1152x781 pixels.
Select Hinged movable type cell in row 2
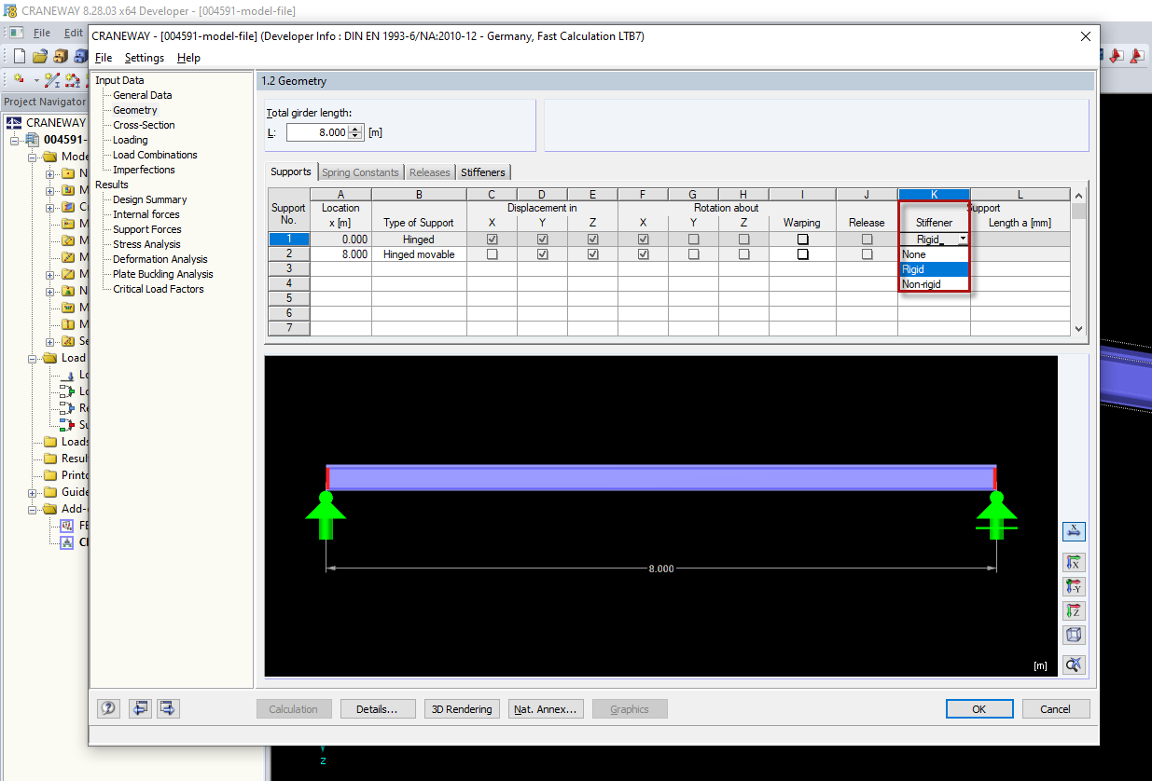coord(419,254)
